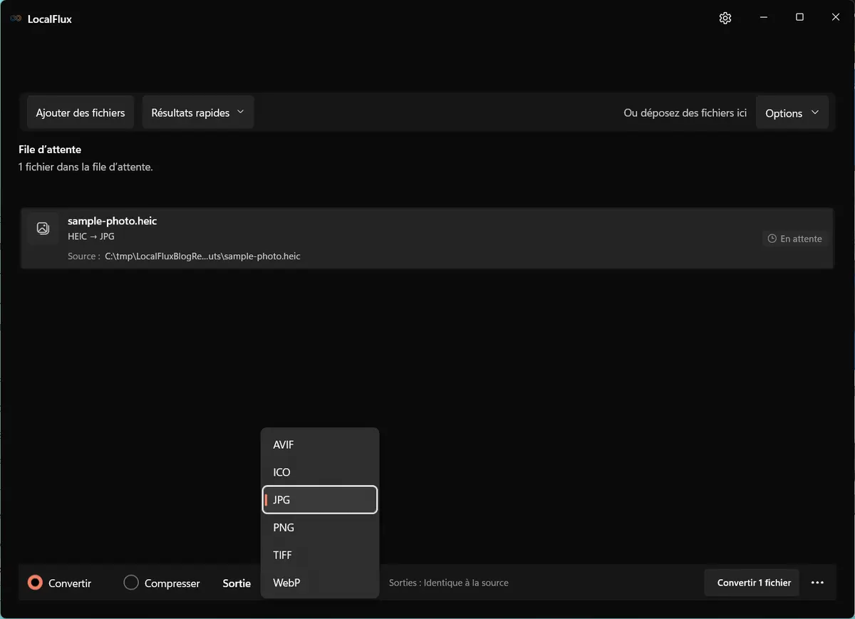855x619 pixels.
Task: Click the source path C:\tmp\LocalFluxBlogRe… text
Action: point(202,256)
